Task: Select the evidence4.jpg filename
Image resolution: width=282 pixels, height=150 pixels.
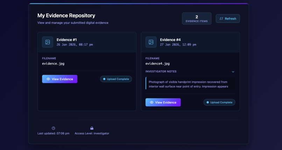Action: [157, 64]
